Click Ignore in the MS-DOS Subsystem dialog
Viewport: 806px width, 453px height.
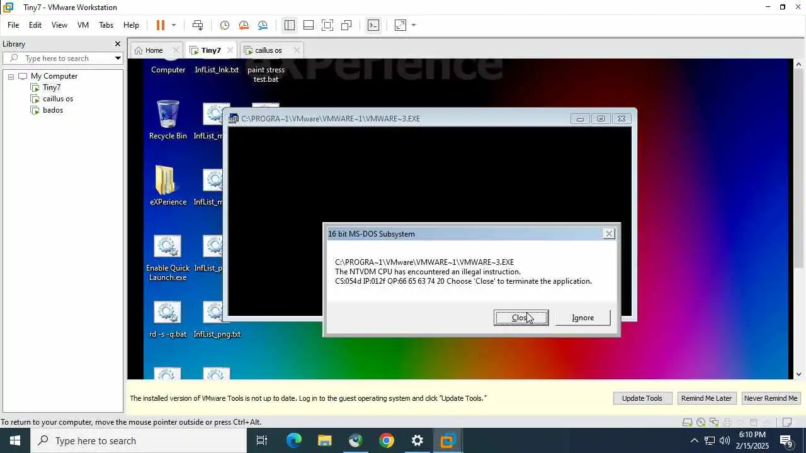[x=582, y=318]
